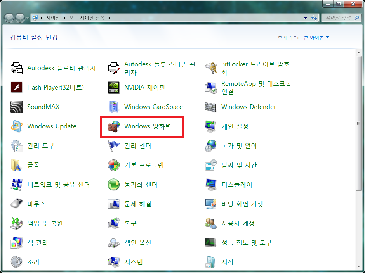Open the Windows CardSpace icon
The image size is (365, 273).
(114, 107)
